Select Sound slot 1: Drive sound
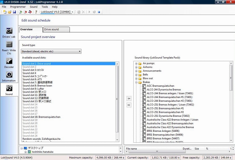235x160 pixels. click(x=69, y=64)
